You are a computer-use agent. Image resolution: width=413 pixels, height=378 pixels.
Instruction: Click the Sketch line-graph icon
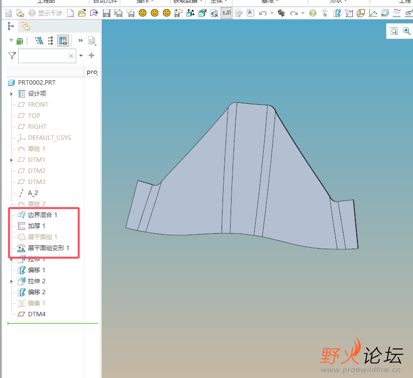click(373, 13)
